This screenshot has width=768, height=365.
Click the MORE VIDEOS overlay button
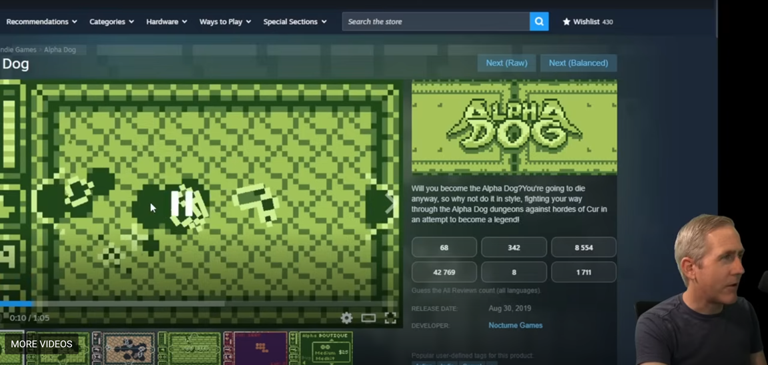(x=41, y=344)
